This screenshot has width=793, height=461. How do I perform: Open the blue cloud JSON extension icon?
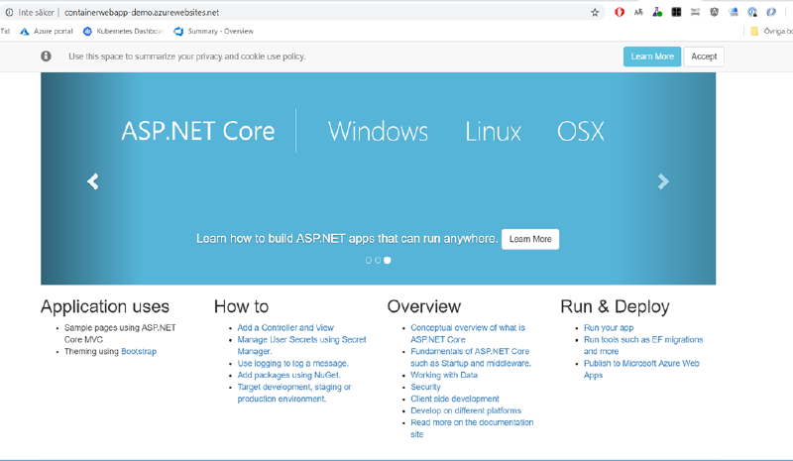(x=734, y=12)
